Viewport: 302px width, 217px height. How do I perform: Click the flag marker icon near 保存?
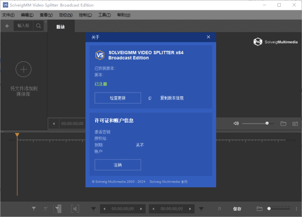[219, 209]
